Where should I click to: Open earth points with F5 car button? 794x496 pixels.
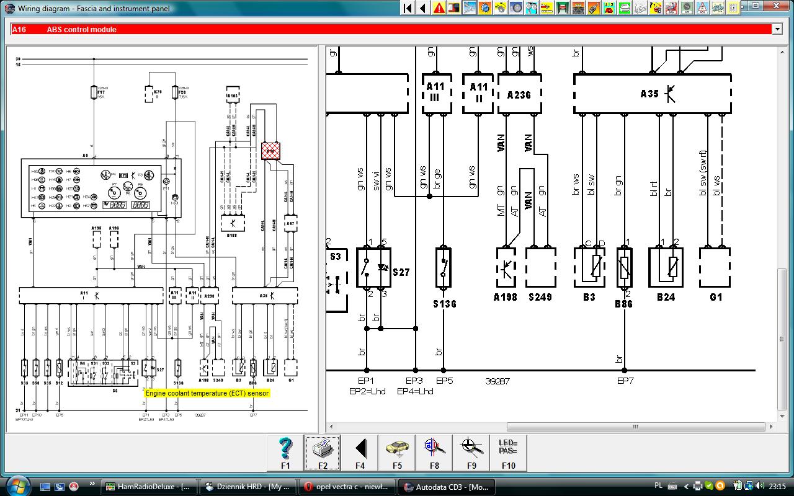(397, 453)
